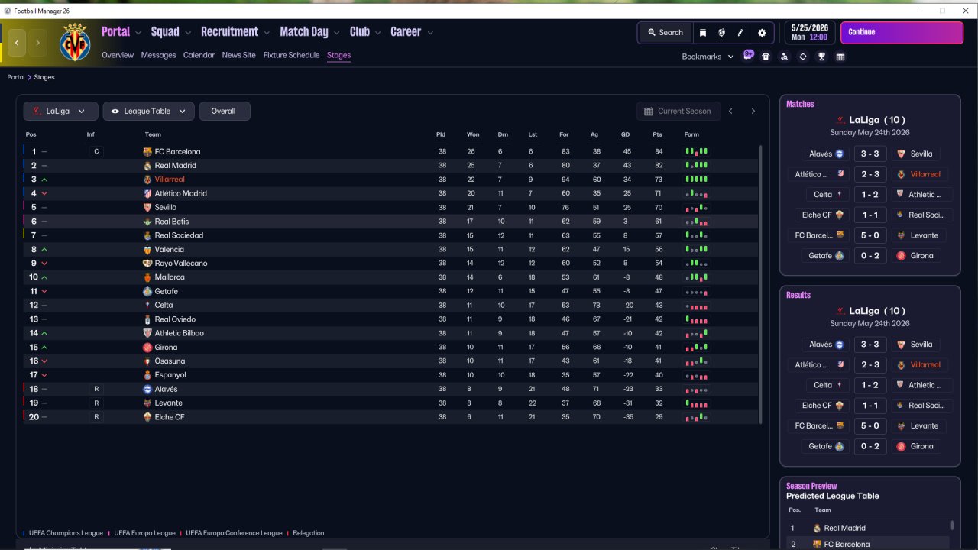Viewport: 978px width, 550px height.
Task: Open Atlético Madrid row in league table
Action: pyautogui.click(x=392, y=194)
